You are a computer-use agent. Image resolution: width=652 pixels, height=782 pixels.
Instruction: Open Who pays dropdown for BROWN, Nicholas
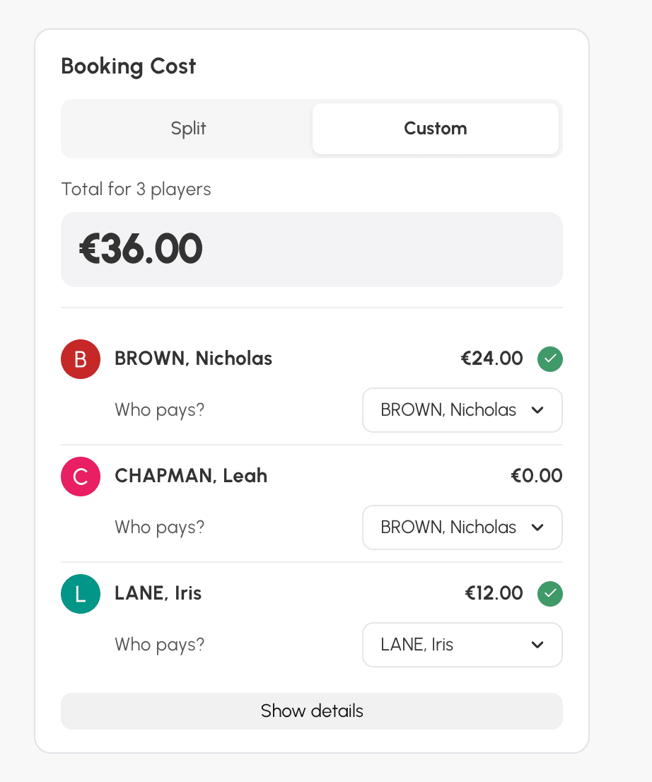tap(462, 410)
